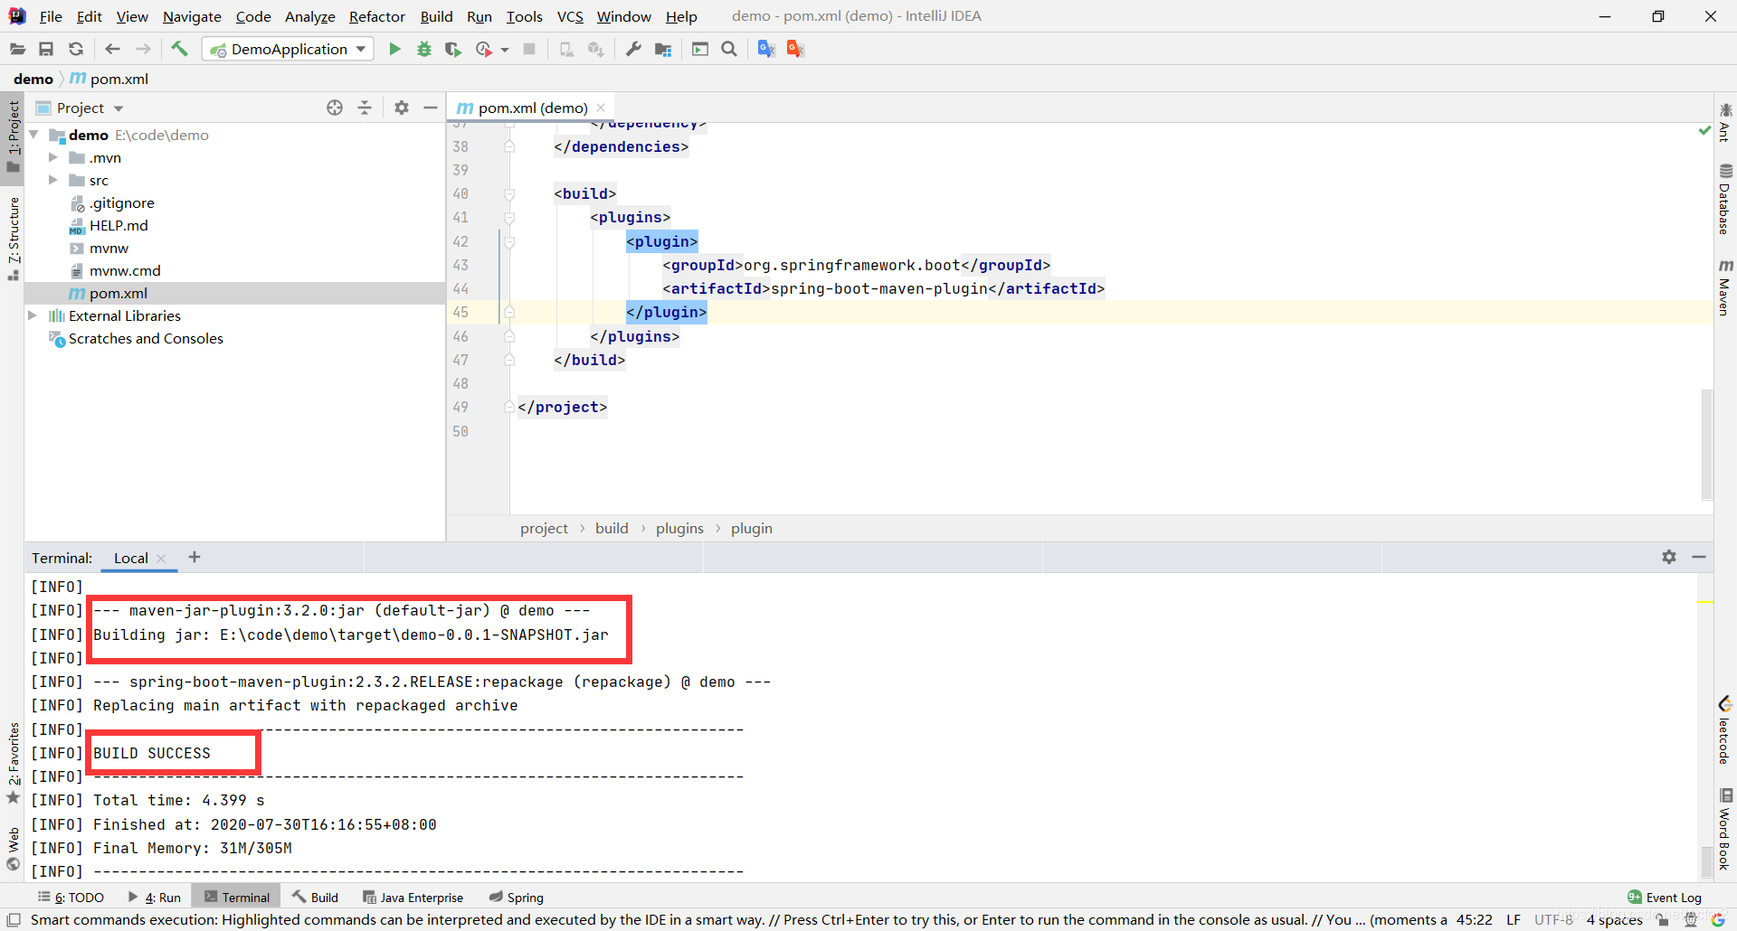
Task: Open the Event Log
Action: (1664, 898)
